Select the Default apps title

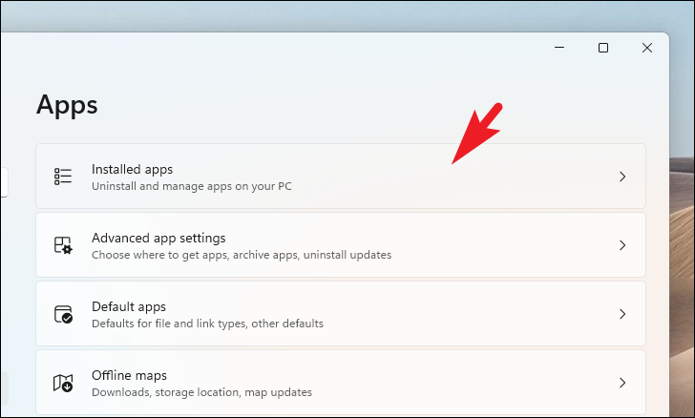[x=129, y=306]
